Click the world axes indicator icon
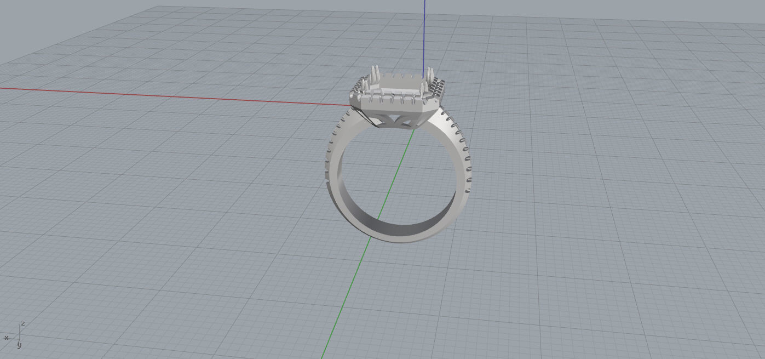Screen dimensions: 765x359 pos(15,334)
